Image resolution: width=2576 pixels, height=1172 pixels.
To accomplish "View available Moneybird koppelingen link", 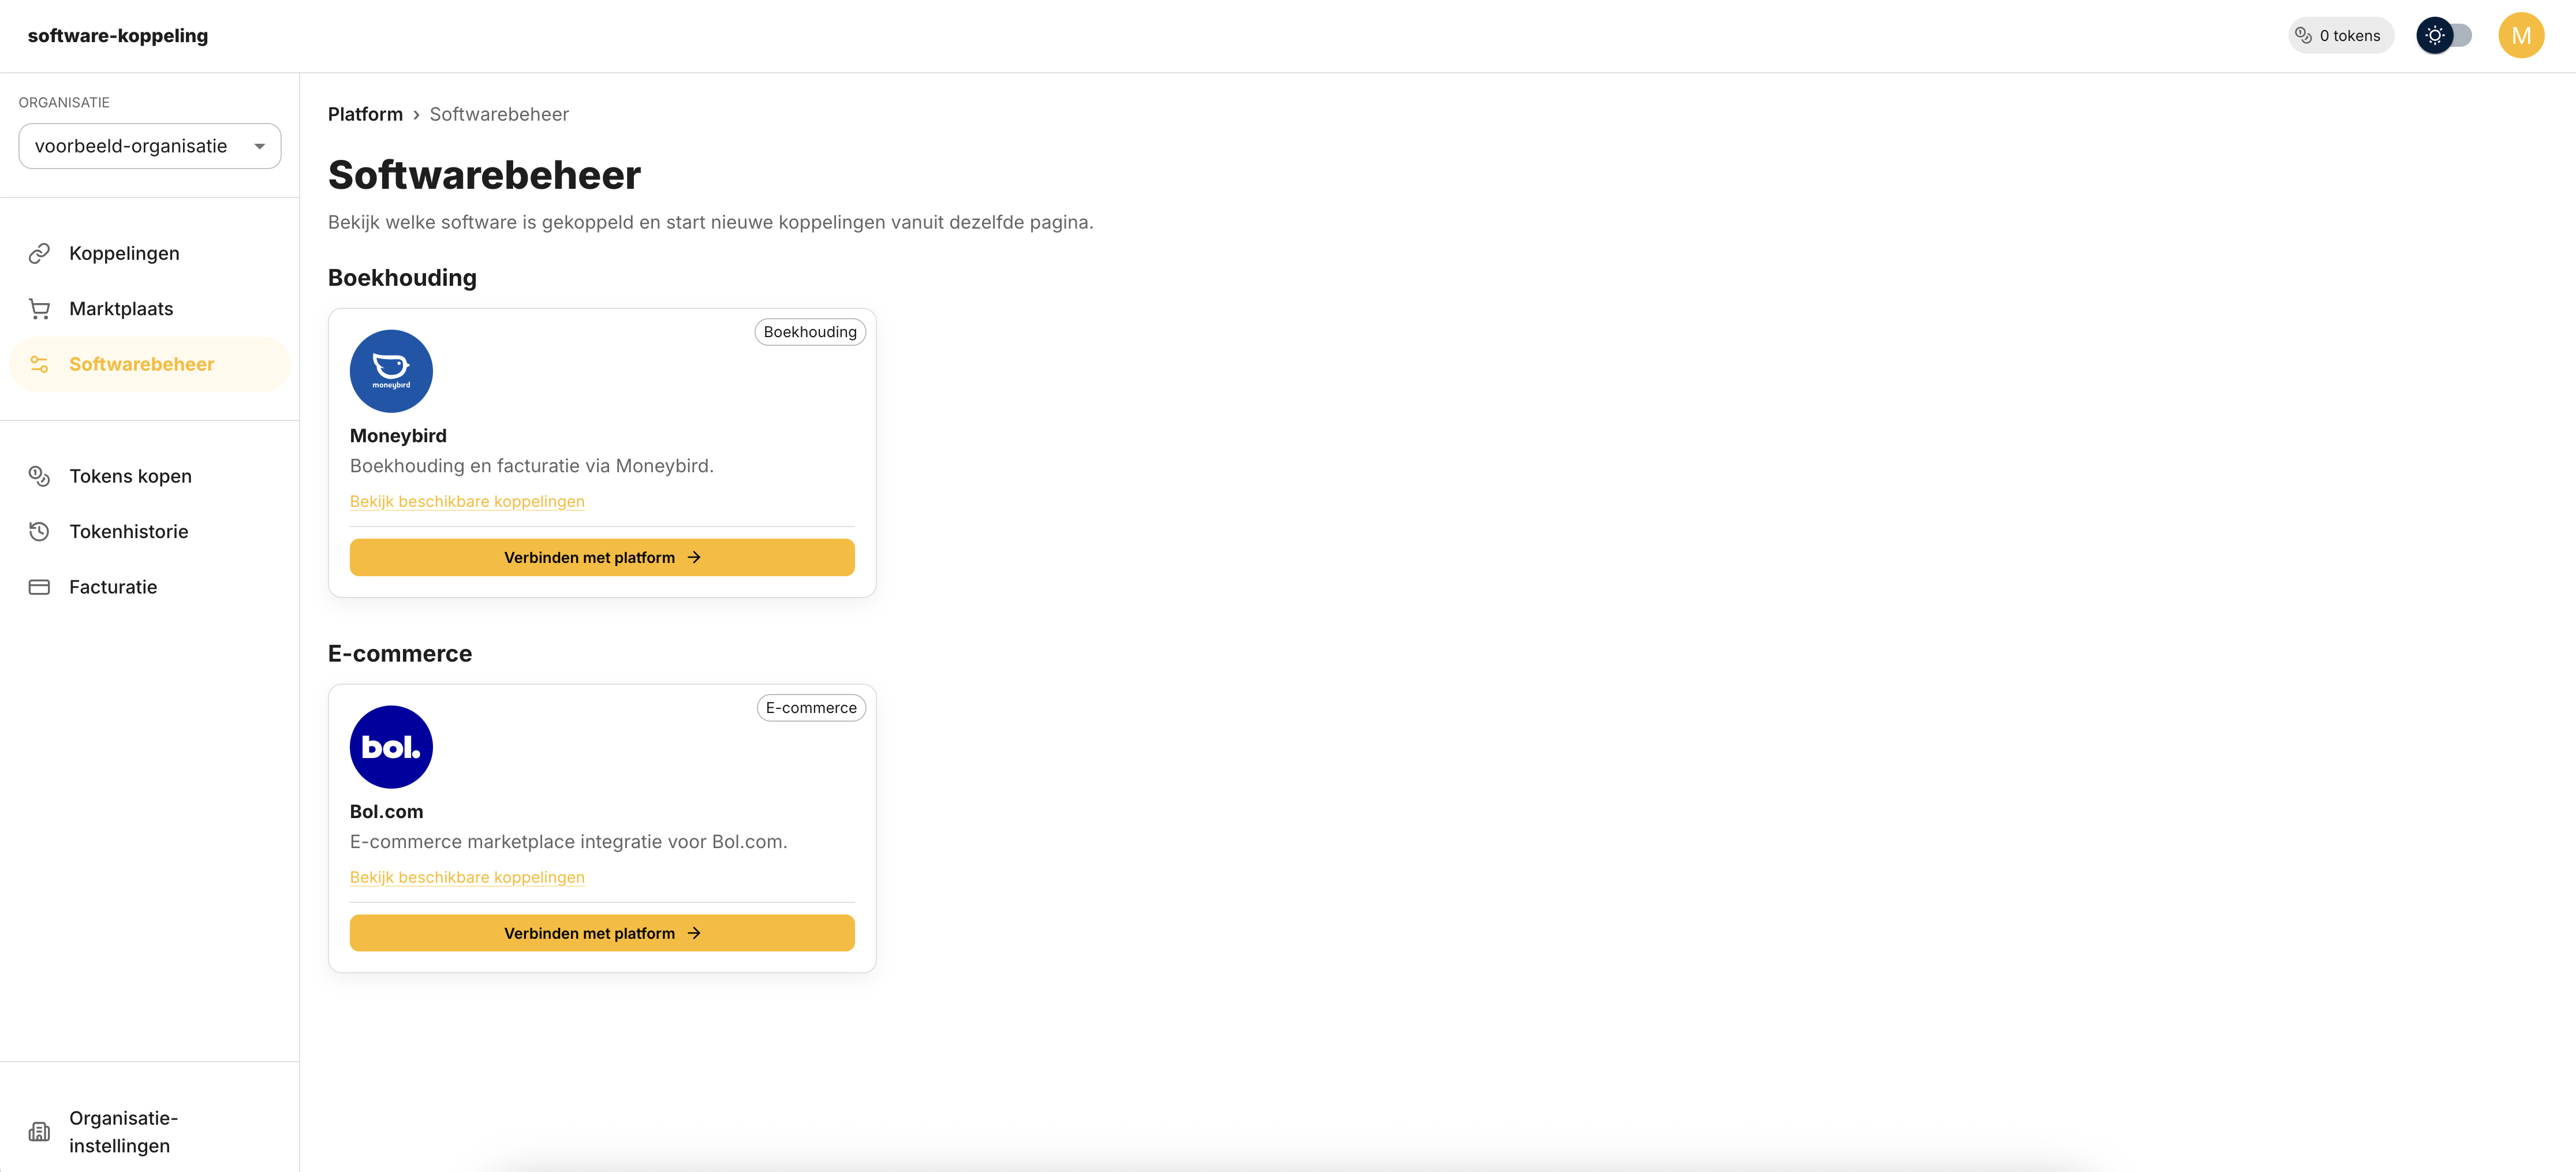I will (467, 501).
